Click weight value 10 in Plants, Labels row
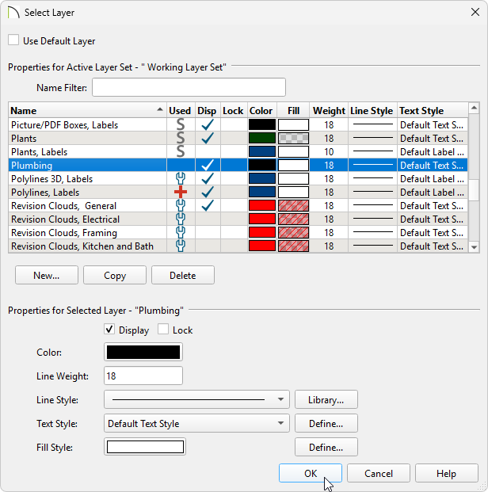Viewport: 488px width, 492px height. click(x=329, y=151)
